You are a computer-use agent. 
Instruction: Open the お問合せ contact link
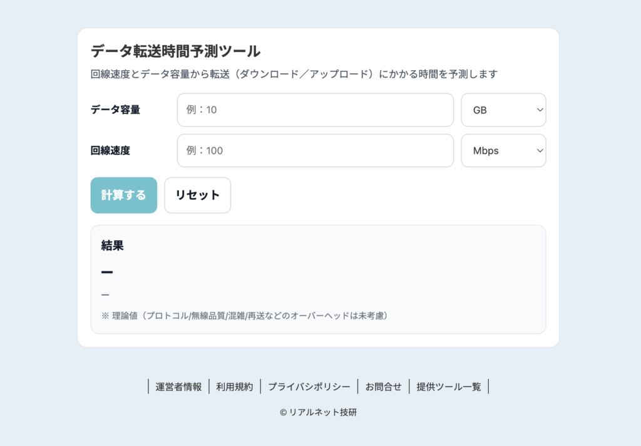pyautogui.click(x=382, y=386)
